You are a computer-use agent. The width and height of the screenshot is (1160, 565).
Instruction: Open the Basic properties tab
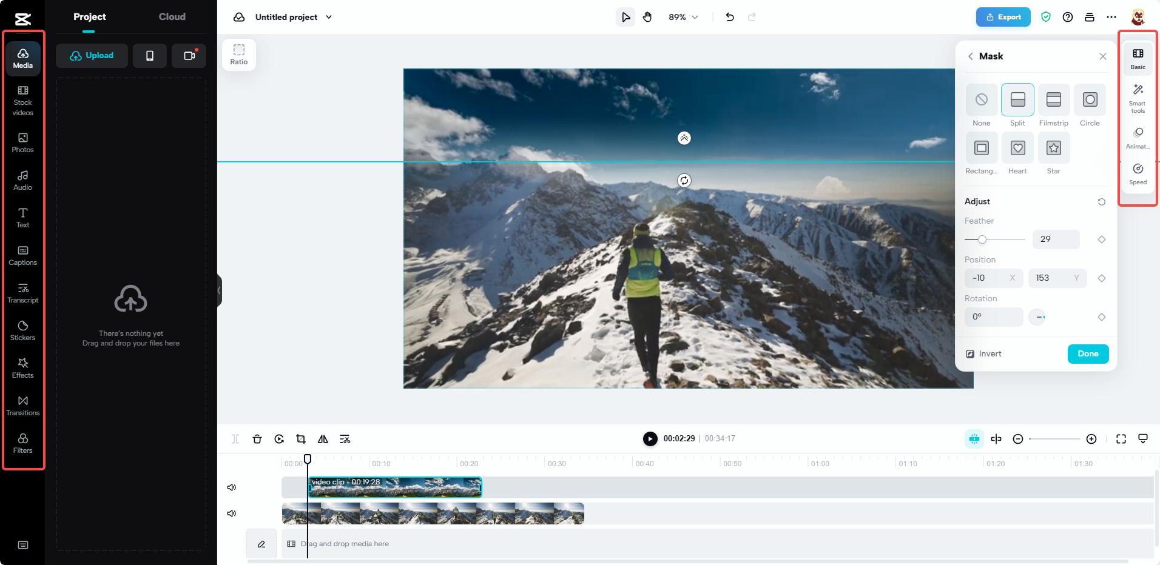click(1138, 59)
